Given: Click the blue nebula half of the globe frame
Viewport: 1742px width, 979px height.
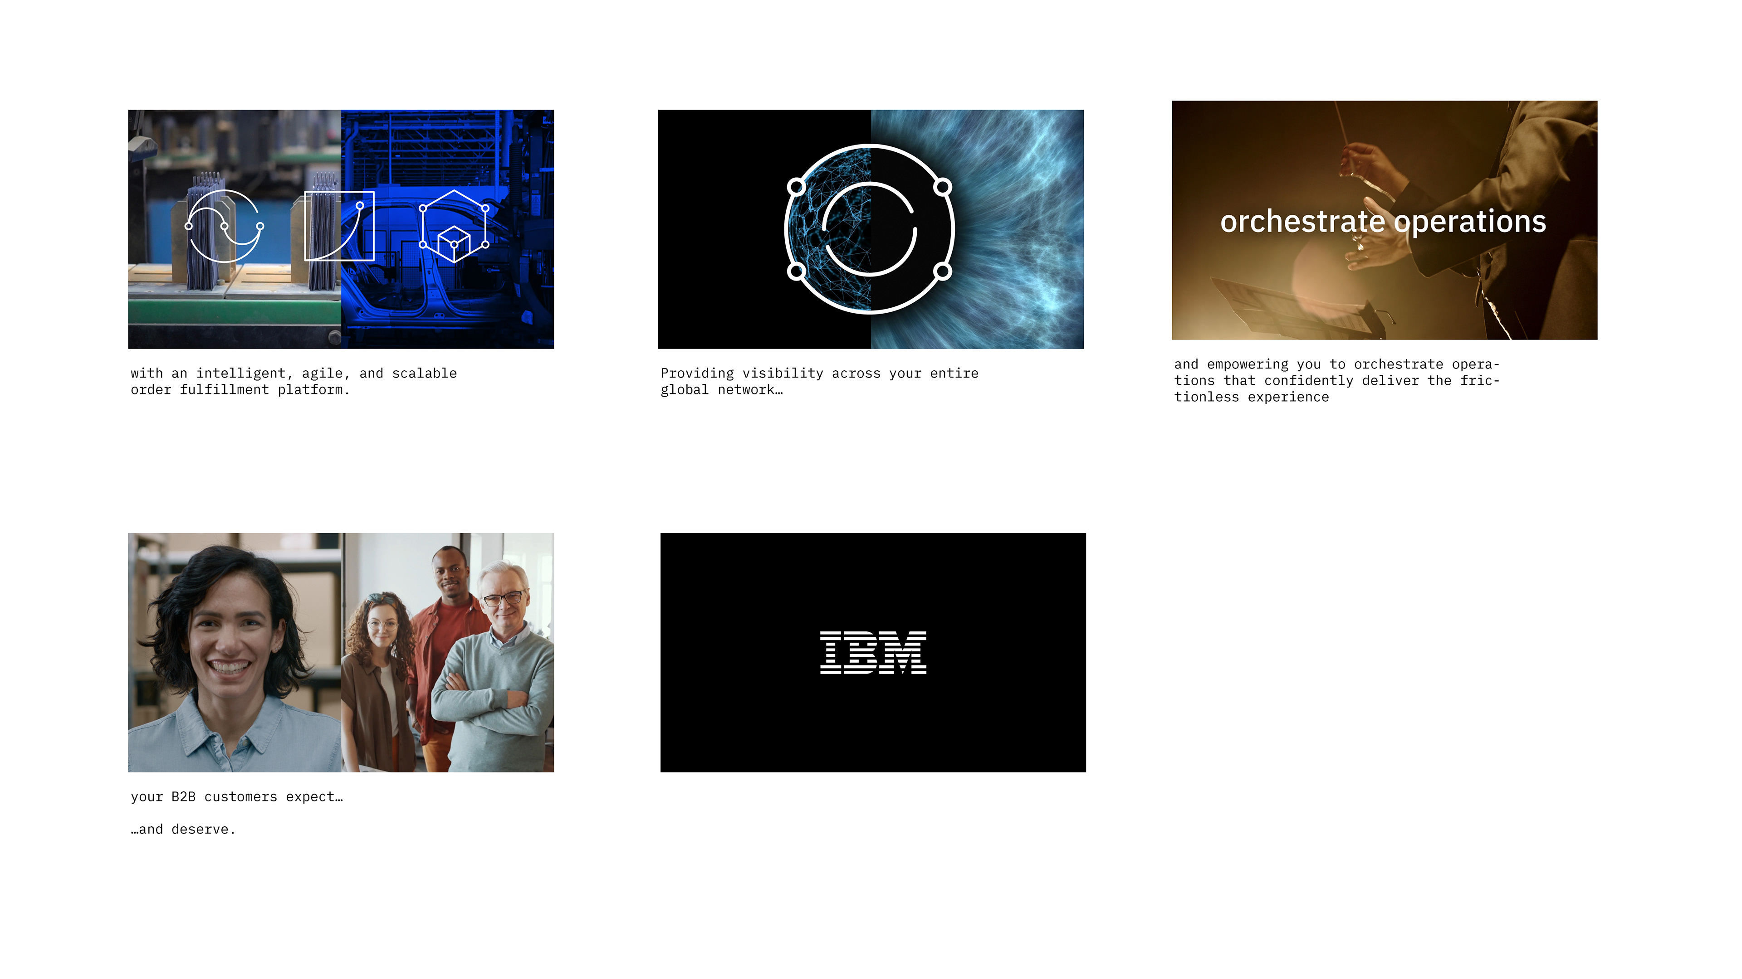Looking at the screenshot, I should (x=1014, y=230).
